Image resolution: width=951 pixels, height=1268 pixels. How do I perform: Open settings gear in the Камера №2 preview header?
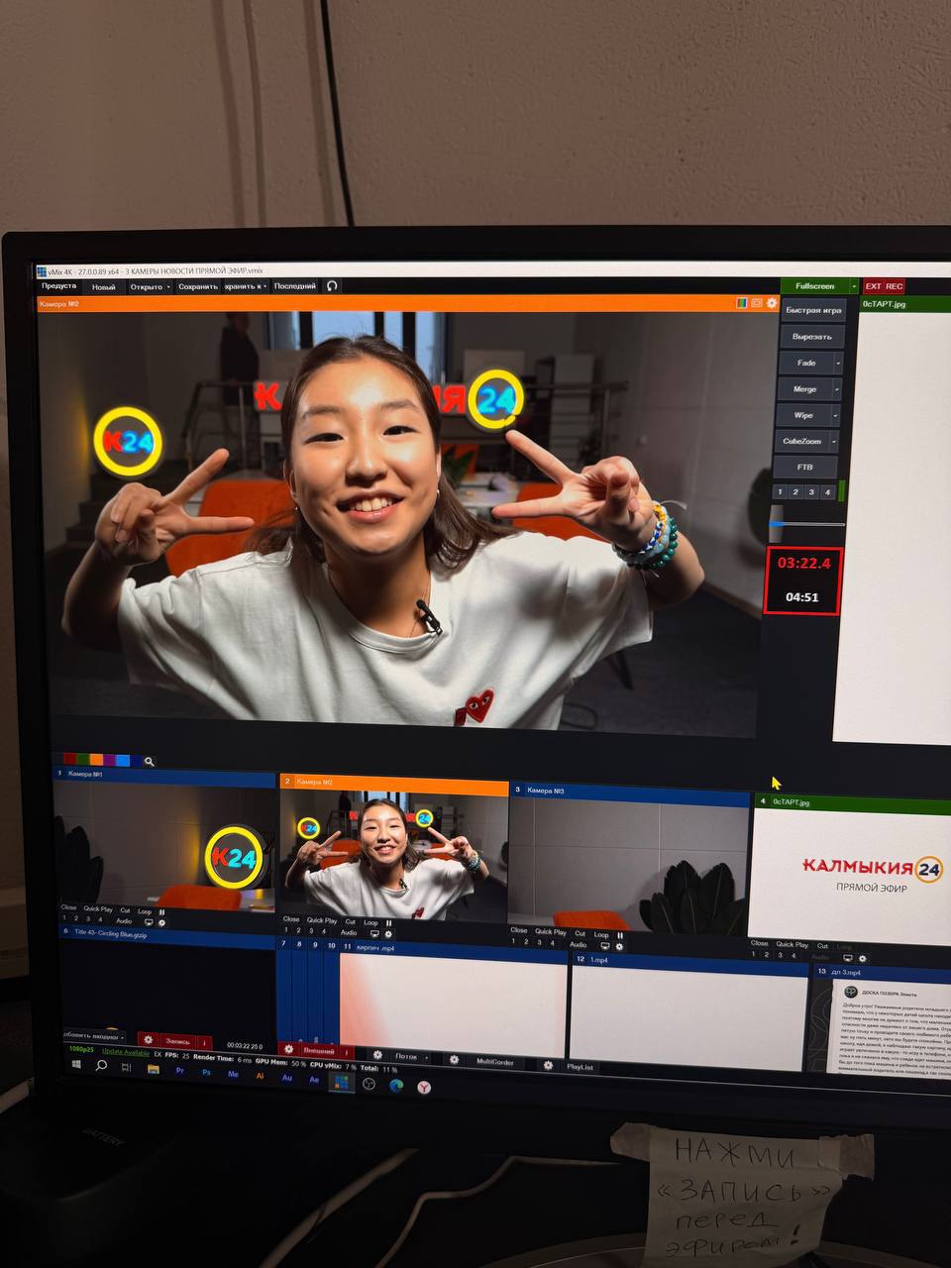(x=772, y=303)
